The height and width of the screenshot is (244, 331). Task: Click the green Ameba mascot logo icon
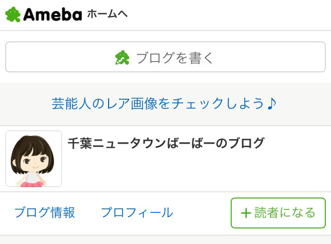coord(13,14)
